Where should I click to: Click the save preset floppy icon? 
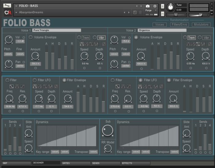135,12
